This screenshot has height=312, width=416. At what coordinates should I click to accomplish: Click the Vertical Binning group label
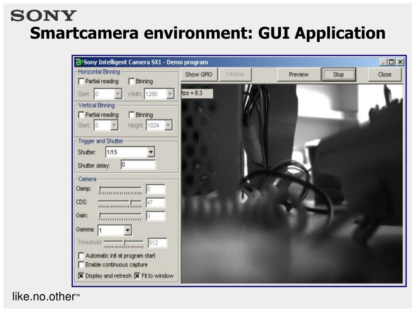pyautogui.click(x=97, y=105)
